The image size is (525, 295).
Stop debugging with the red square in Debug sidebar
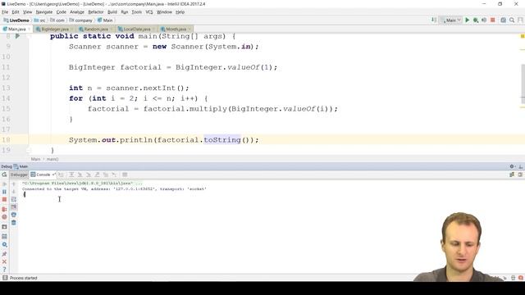coord(4,200)
